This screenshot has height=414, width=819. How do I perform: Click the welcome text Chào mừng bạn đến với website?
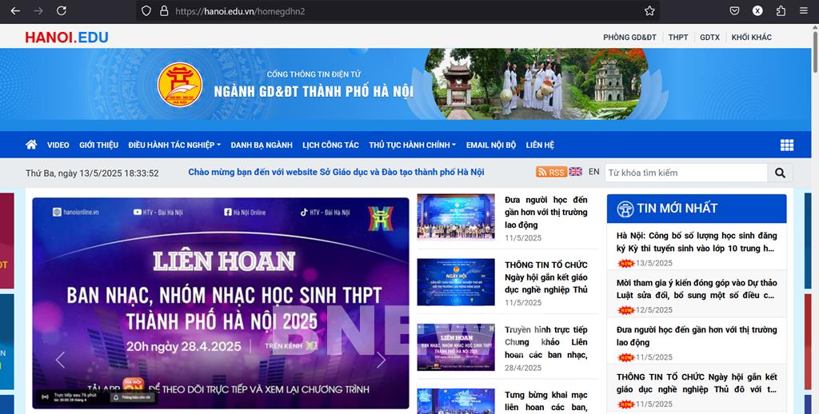point(336,172)
